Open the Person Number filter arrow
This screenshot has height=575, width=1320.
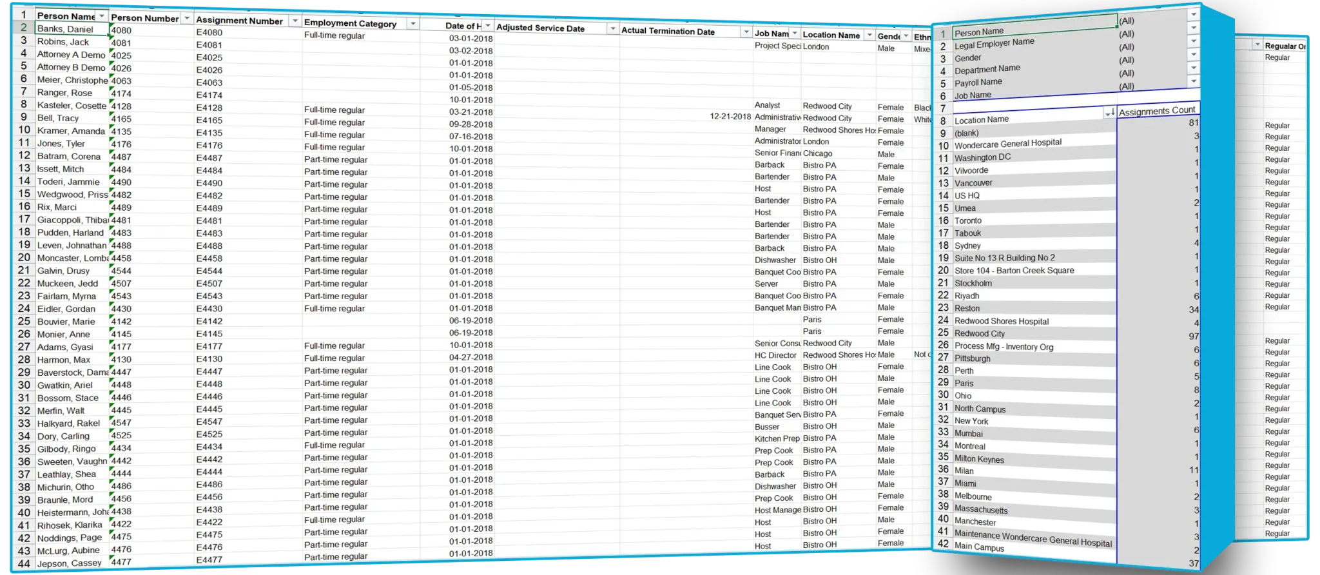tap(186, 19)
